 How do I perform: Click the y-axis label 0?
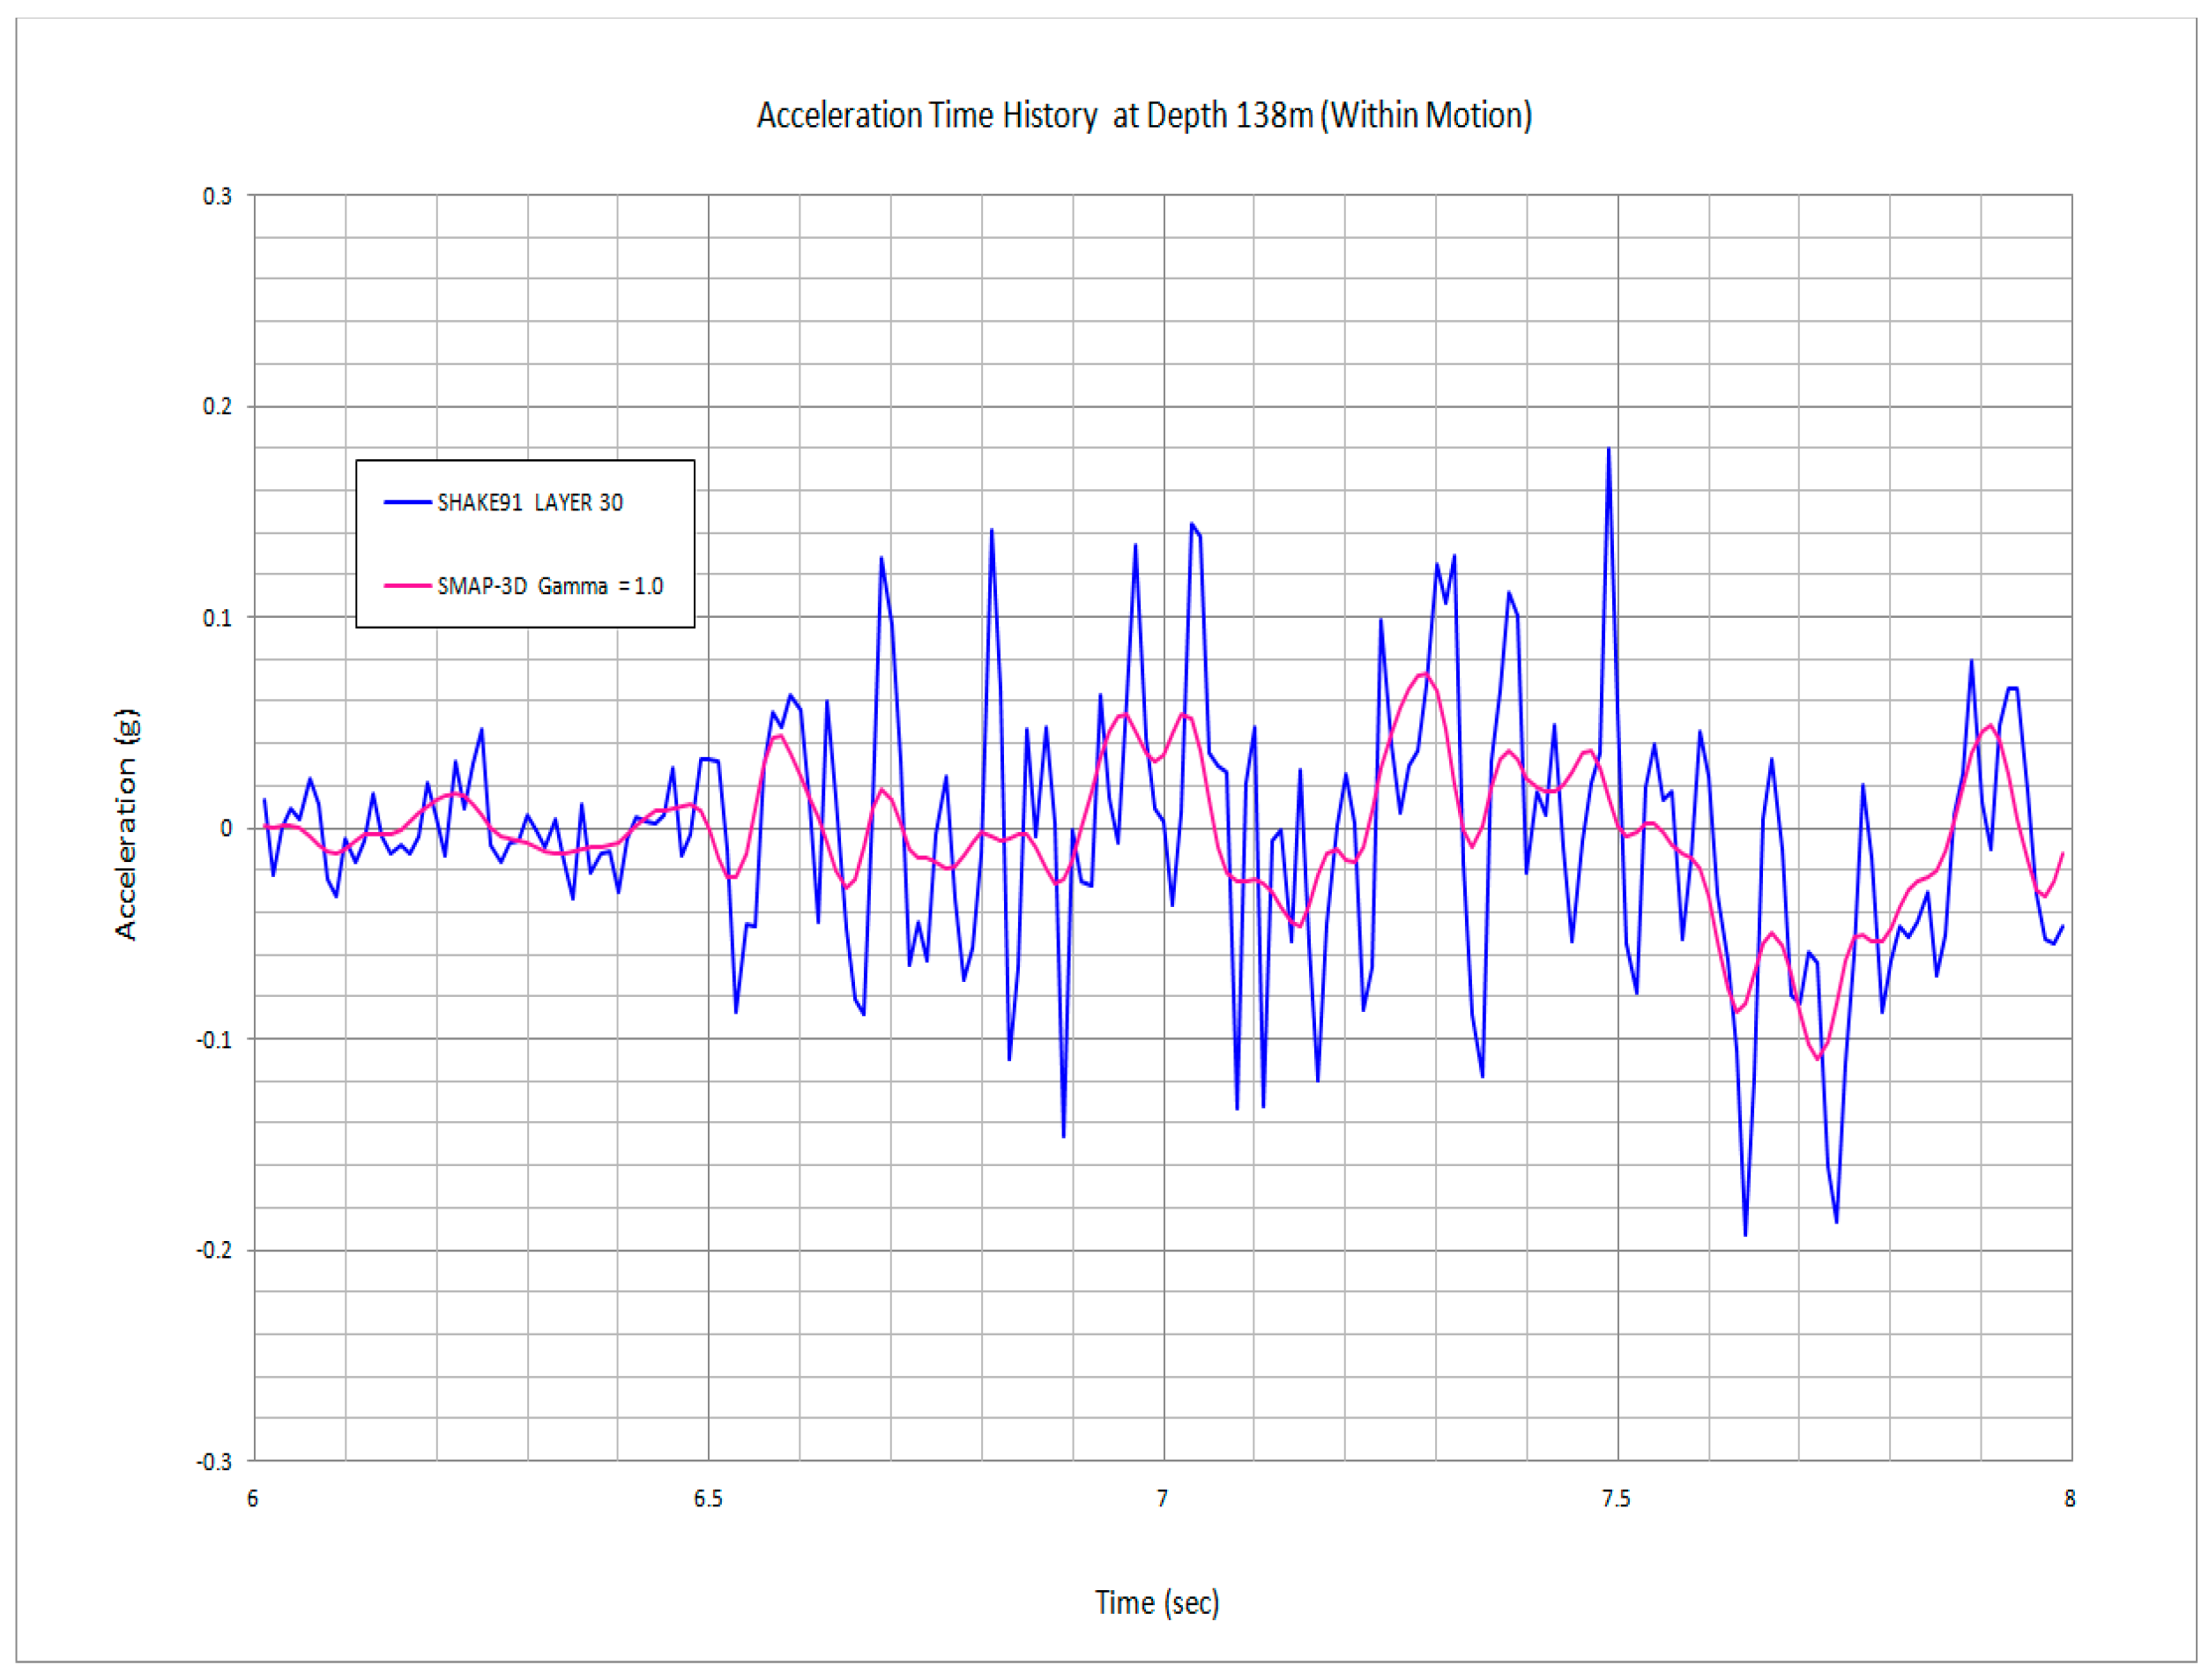pyautogui.click(x=226, y=829)
